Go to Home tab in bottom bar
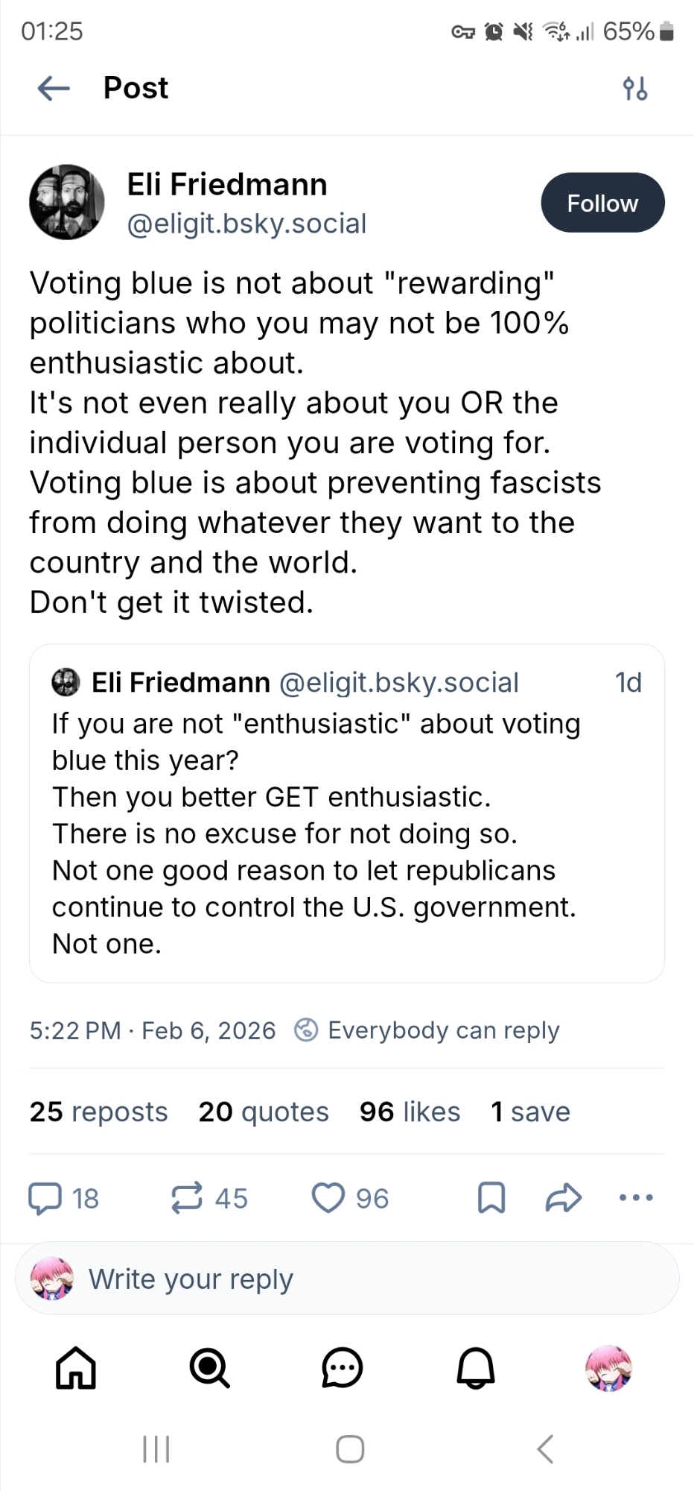The image size is (694, 1491). 76,1368
